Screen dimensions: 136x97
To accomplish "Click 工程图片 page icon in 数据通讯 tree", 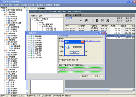I will 33,55.
